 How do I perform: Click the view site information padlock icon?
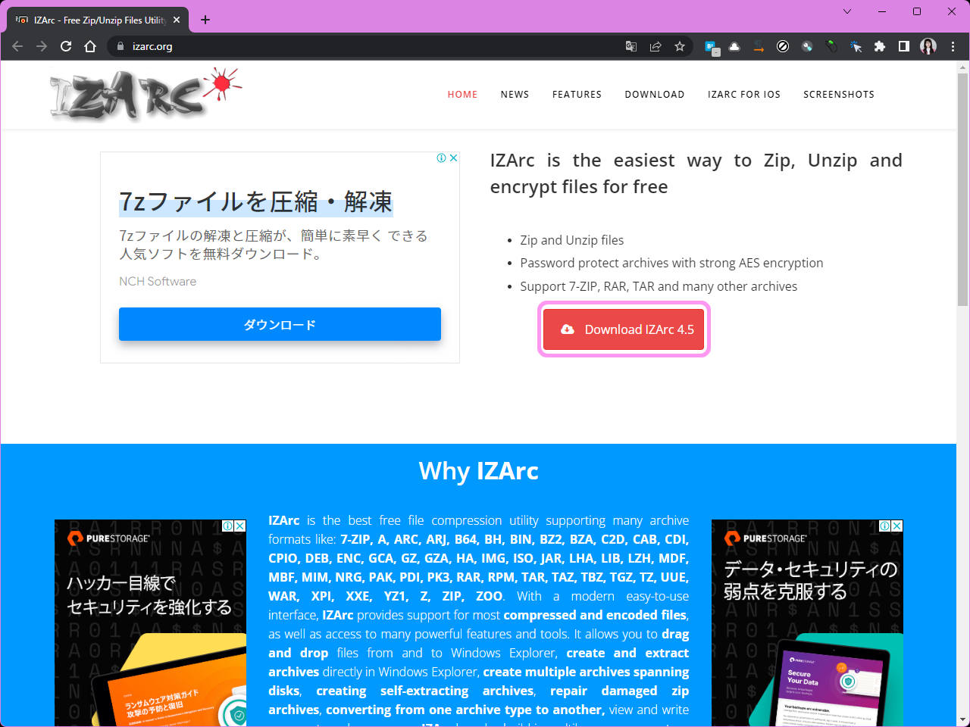(x=119, y=46)
